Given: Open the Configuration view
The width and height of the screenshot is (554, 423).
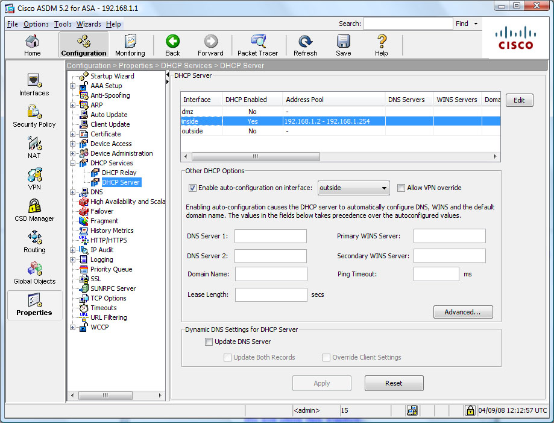Looking at the screenshot, I should tap(84, 45).
